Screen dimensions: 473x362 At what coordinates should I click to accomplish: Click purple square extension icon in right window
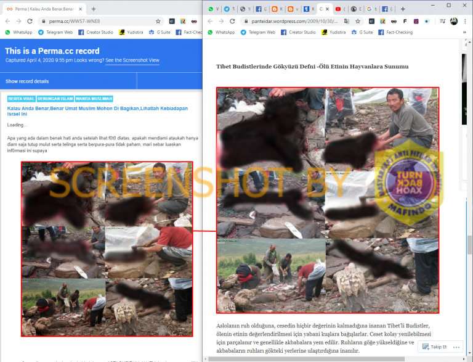(x=416, y=21)
